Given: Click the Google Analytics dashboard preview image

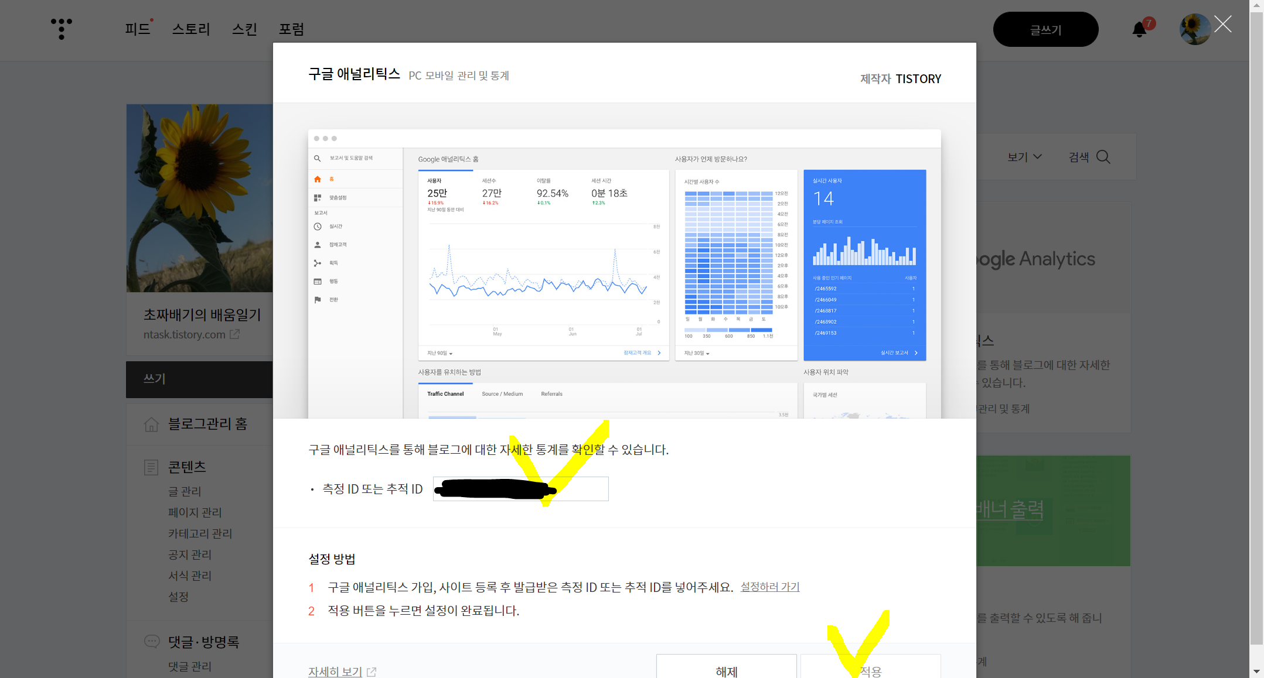Looking at the screenshot, I should tap(625, 274).
